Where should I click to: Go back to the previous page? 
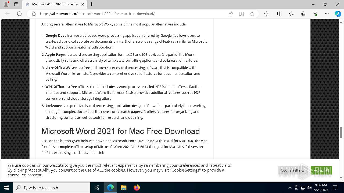coord(8,14)
